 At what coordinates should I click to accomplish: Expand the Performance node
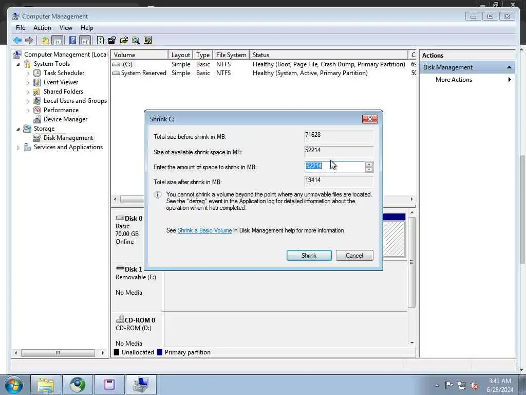tap(28, 111)
